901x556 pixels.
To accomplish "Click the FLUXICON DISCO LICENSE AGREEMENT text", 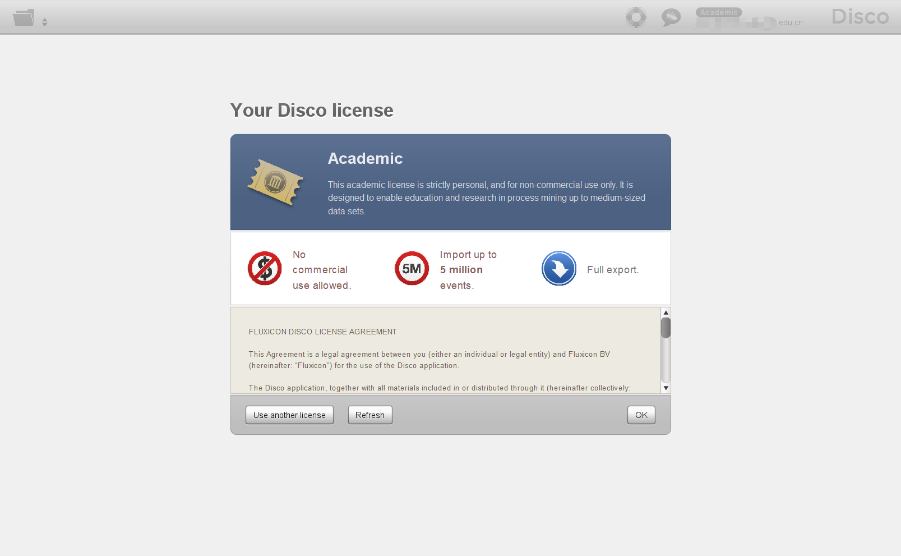I will click(x=323, y=332).
